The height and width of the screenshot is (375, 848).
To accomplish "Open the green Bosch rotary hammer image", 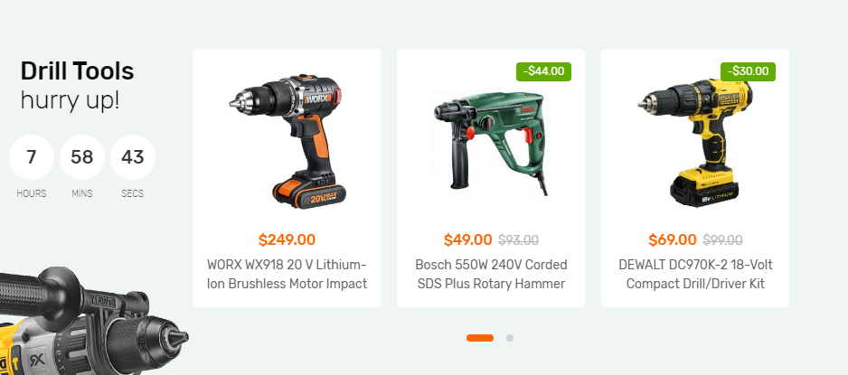I will 491,143.
